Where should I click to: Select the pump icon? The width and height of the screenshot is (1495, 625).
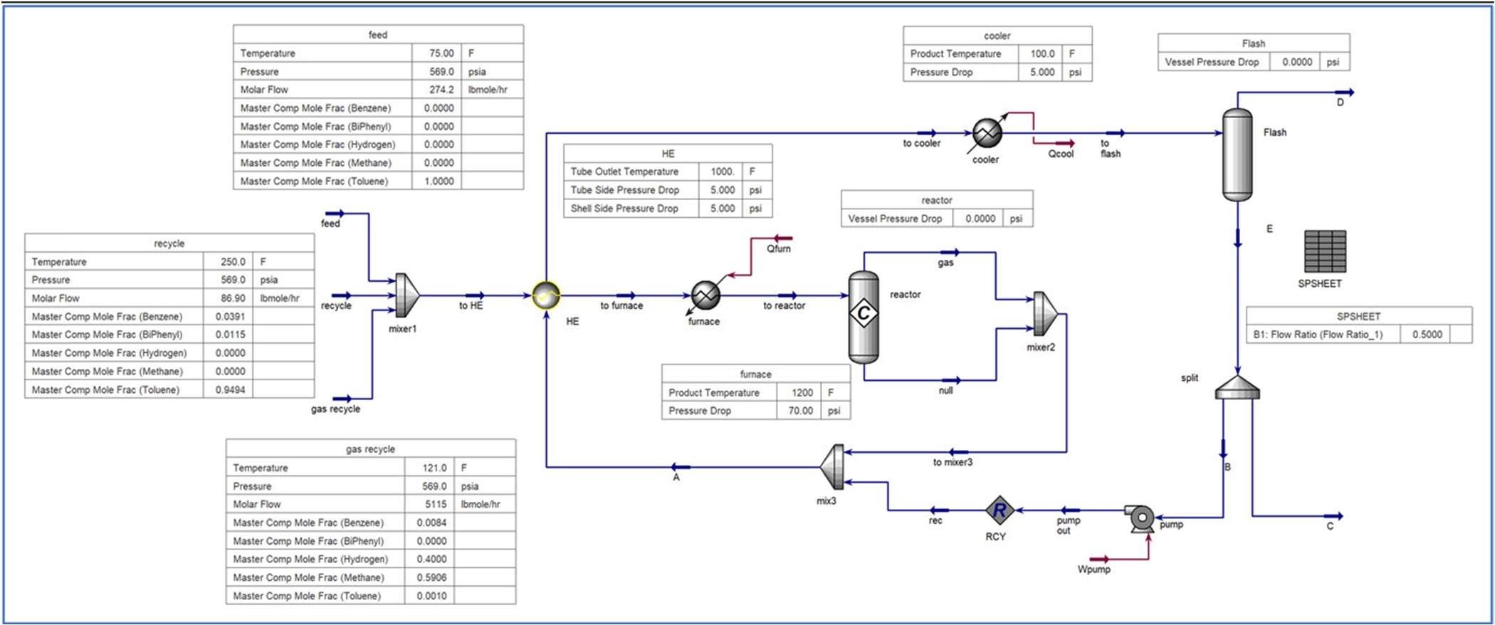click(1140, 518)
